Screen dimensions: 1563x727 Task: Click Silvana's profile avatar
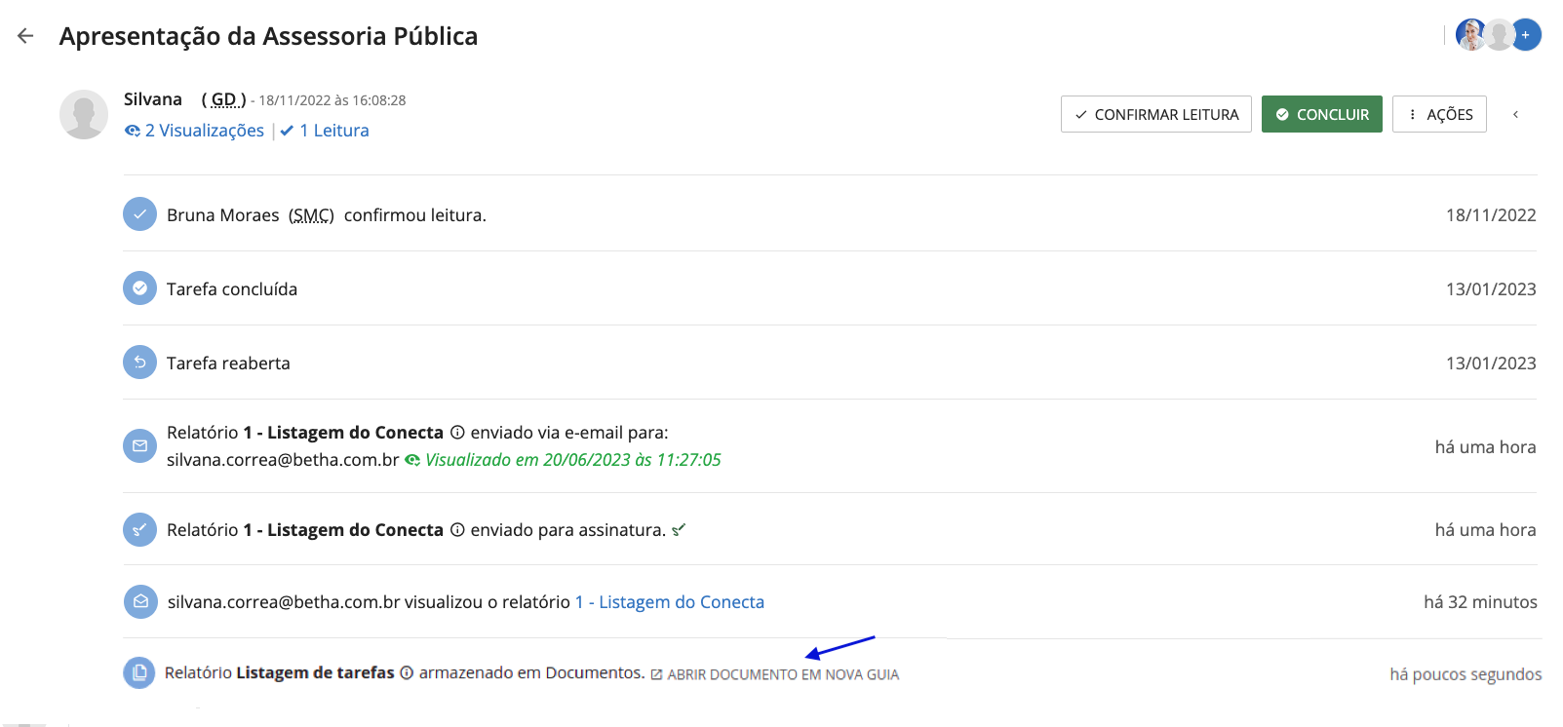(84, 115)
